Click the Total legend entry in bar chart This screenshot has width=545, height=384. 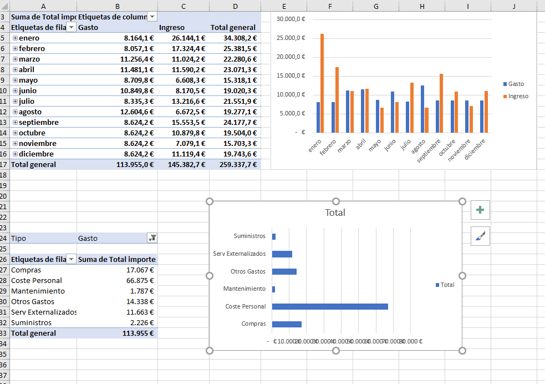(x=445, y=285)
